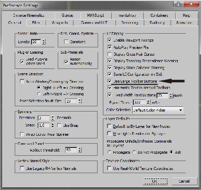Image resolution: width=202 pixels, height=190 pixels.
Task: Enable Use Real-World Texture Coordinates
Action: [109, 168]
